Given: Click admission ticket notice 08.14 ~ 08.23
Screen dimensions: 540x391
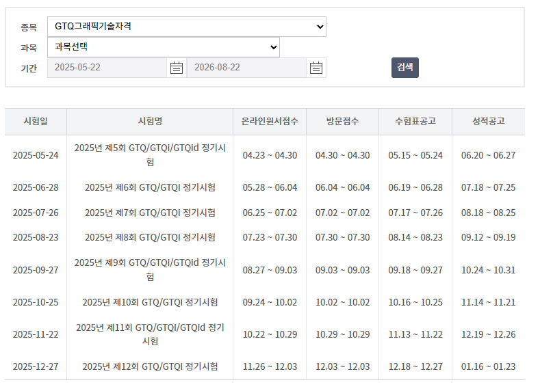Looking at the screenshot, I should tap(415, 238).
